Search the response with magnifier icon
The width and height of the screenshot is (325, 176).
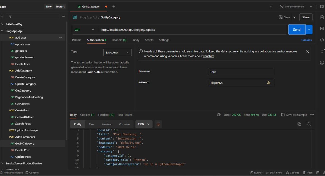tap(309, 124)
